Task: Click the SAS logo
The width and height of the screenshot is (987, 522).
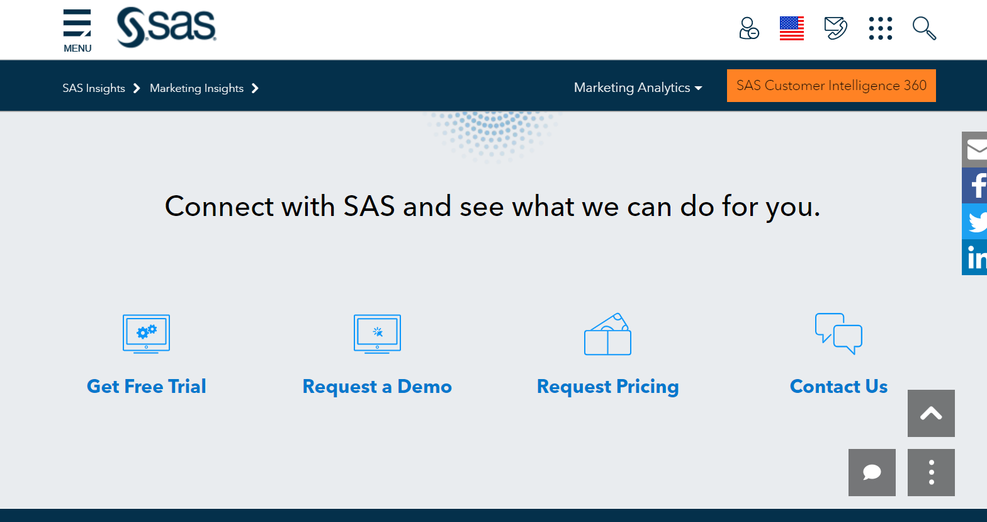Action: [166, 28]
